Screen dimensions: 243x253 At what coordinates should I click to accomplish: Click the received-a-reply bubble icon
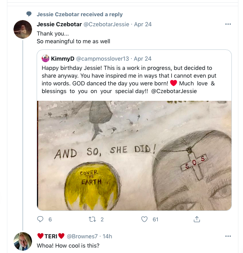pyautogui.click(x=29, y=14)
